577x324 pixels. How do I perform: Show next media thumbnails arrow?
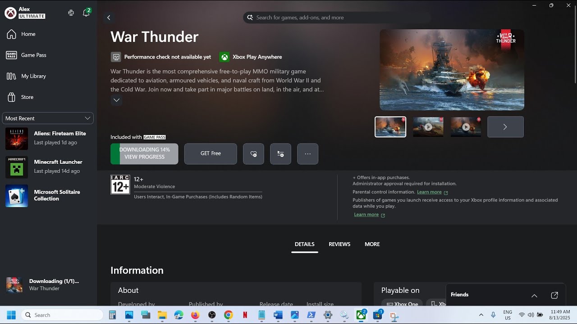pyautogui.click(x=505, y=127)
